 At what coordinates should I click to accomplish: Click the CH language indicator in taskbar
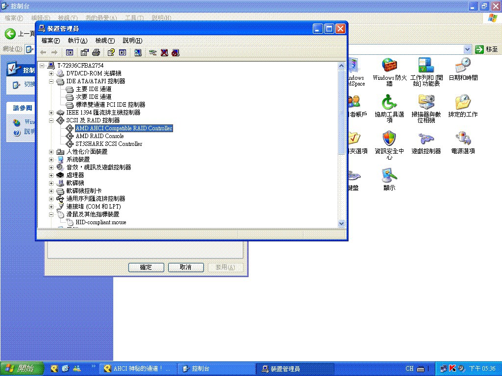[x=409, y=369]
